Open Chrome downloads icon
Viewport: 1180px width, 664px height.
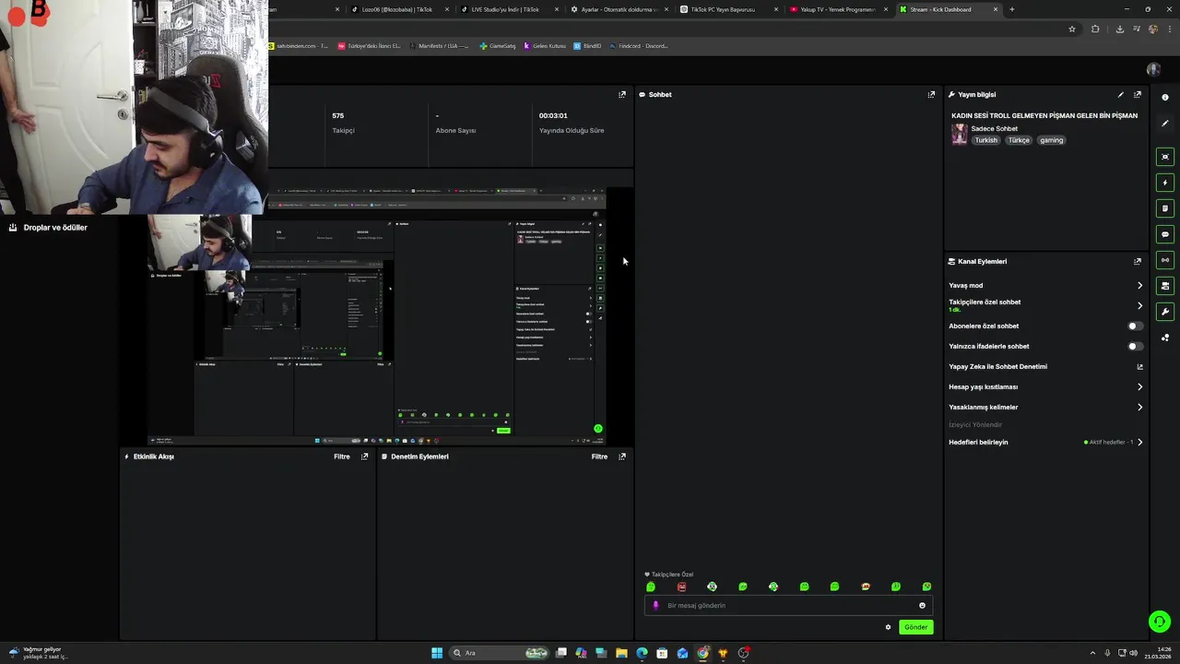coord(1119,29)
